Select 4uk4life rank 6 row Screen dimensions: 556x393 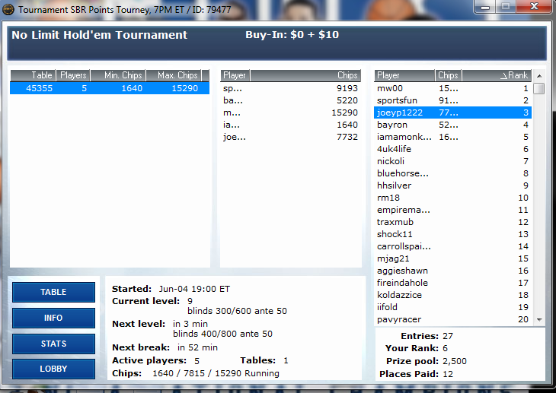pos(453,149)
